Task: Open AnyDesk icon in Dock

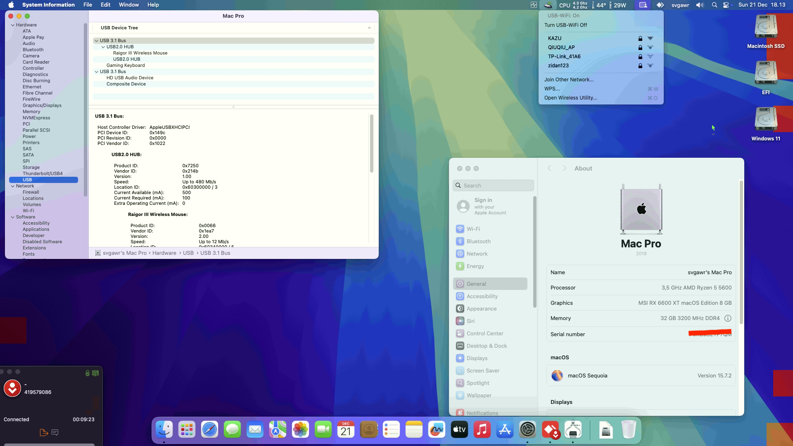Action: [x=550, y=430]
